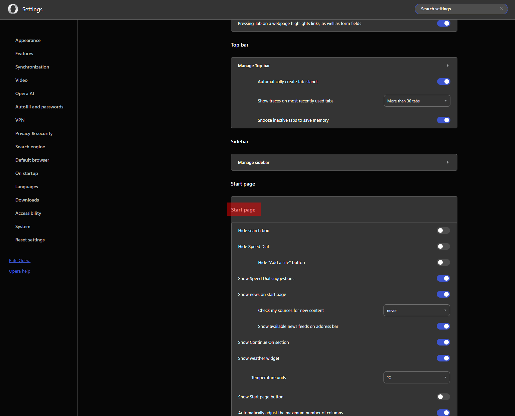Click the Manage Top bar arrow icon

(x=447, y=66)
